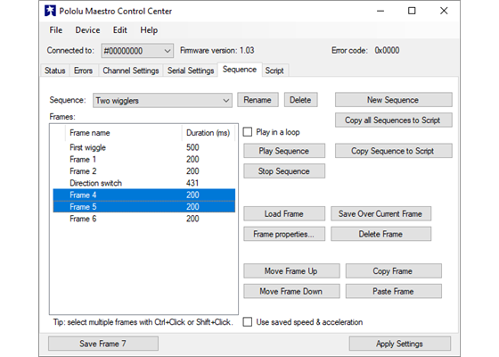The height and width of the screenshot is (357, 499).
Task: Select the highlighted Frame 5 row
Action: (x=143, y=206)
